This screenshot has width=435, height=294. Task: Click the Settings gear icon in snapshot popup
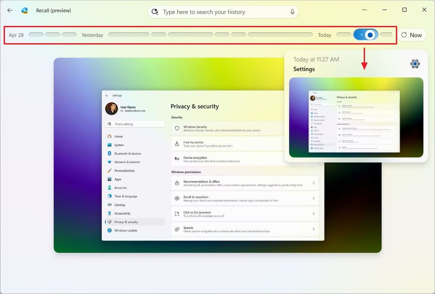(415, 64)
